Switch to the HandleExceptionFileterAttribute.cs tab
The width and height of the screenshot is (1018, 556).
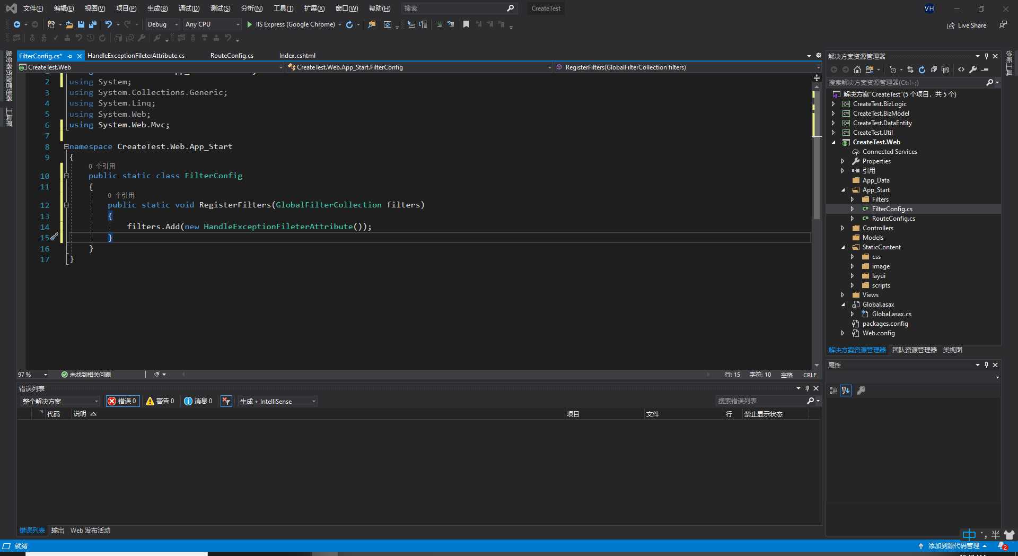click(x=136, y=56)
